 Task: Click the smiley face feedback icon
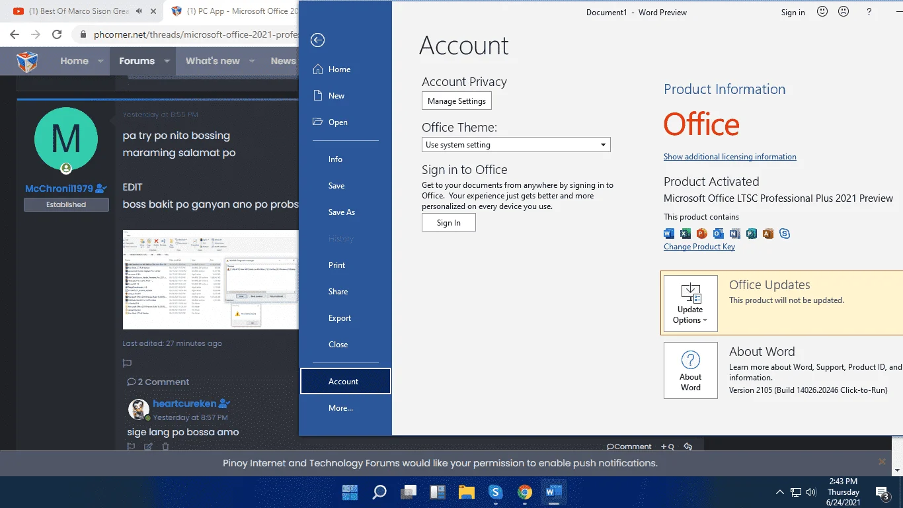coord(822,11)
